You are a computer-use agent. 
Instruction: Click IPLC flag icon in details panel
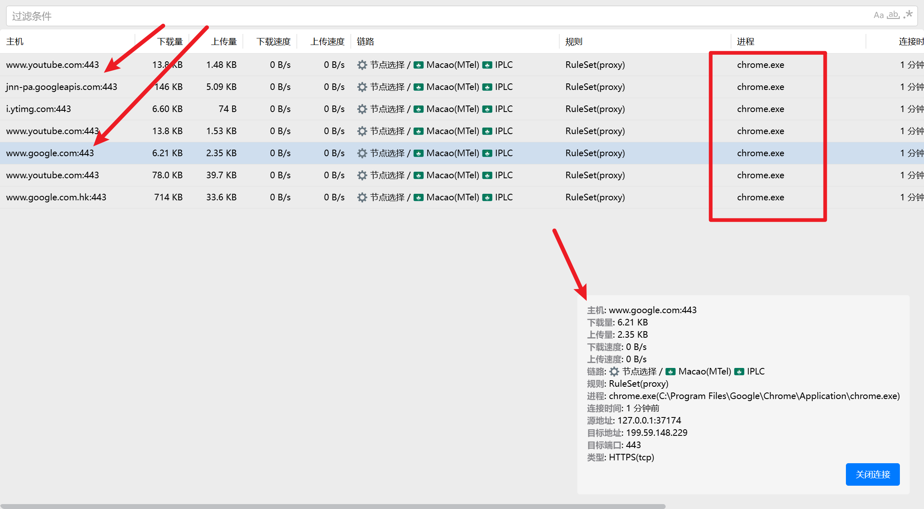[x=739, y=372]
